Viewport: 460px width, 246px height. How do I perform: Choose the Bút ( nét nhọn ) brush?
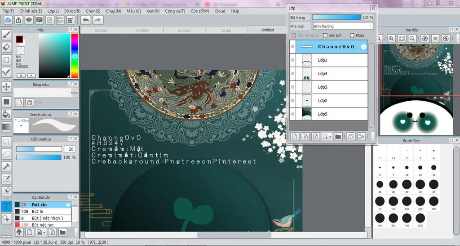(43, 218)
